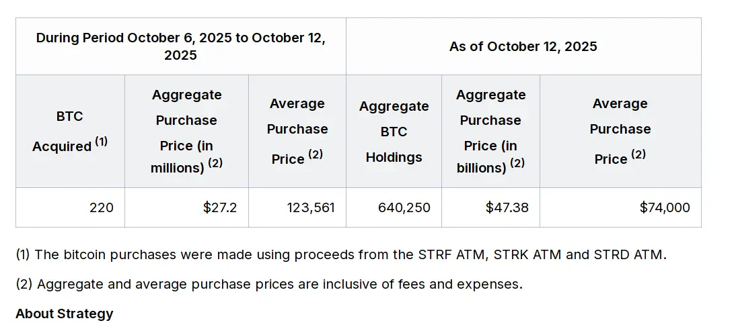Click "Aggregate Purchase Price (in millions)" header
Image resolution: width=734 pixels, height=335 pixels.
(x=186, y=131)
